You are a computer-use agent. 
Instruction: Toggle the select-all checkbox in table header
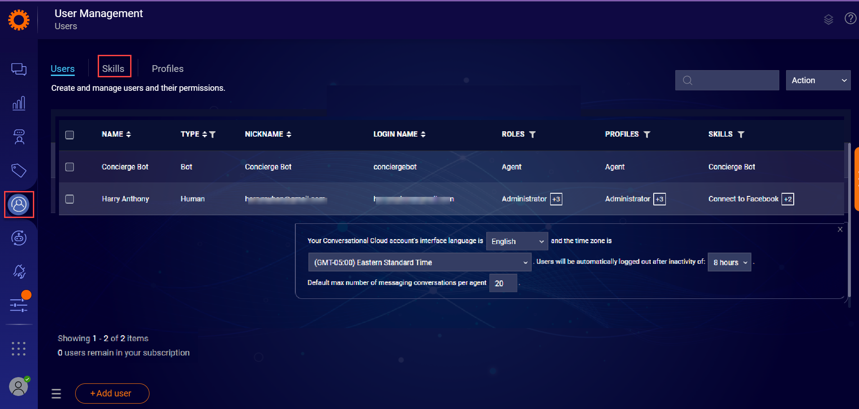69,135
